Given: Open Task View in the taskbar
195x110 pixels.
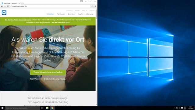Looking at the screenshot, I should pyautogui.click(x=42, y=108).
